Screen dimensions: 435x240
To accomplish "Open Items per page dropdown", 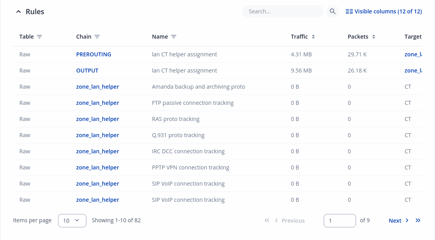I will [x=72, y=221].
